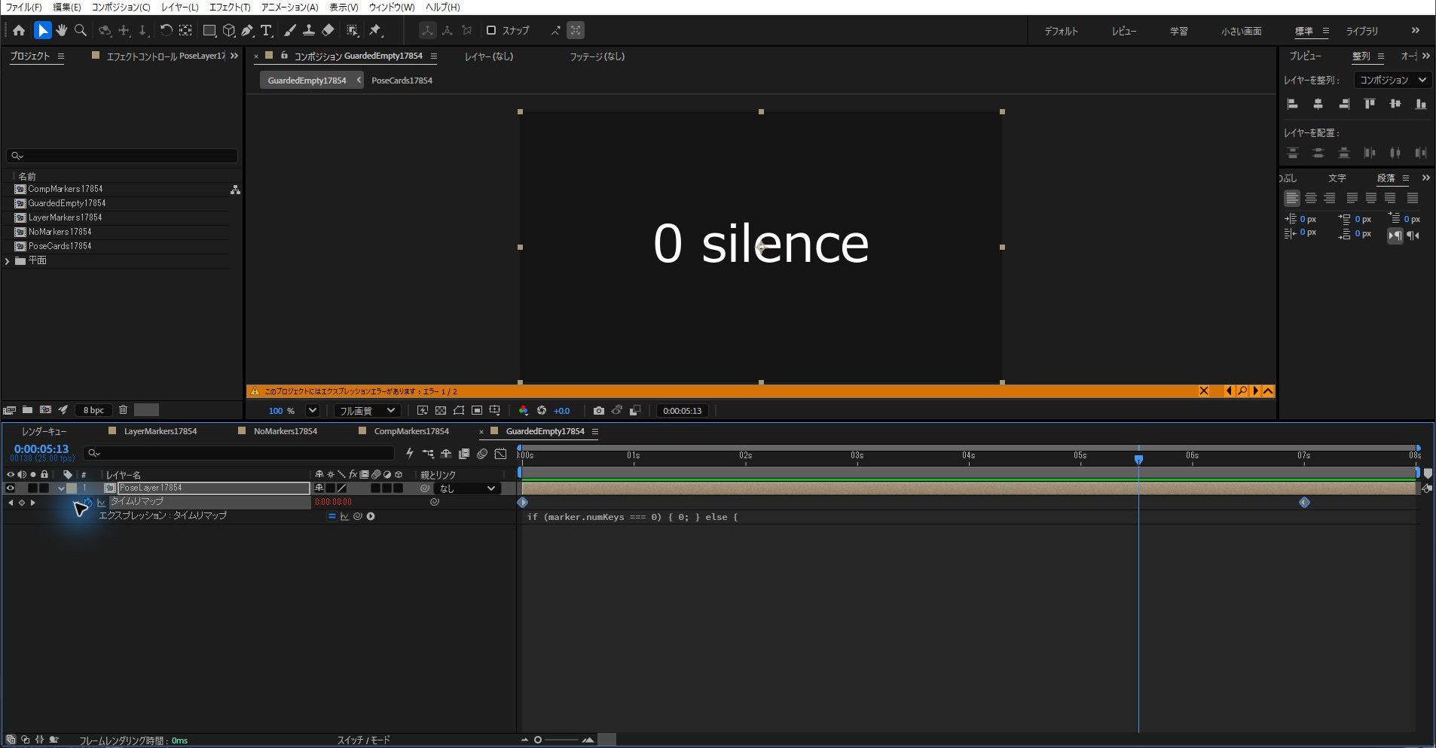Viewport: 1436px width, 748px height.
Task: Click the time remap keyframe near 07s
Action: [x=1304, y=502]
